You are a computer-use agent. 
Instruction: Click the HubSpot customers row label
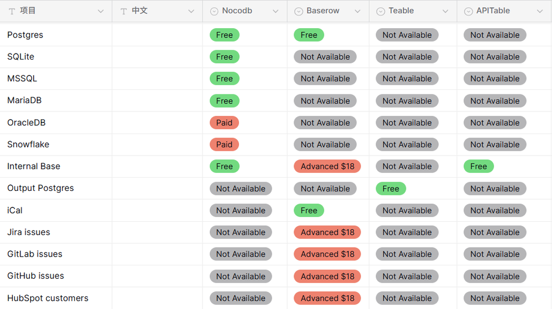click(47, 298)
